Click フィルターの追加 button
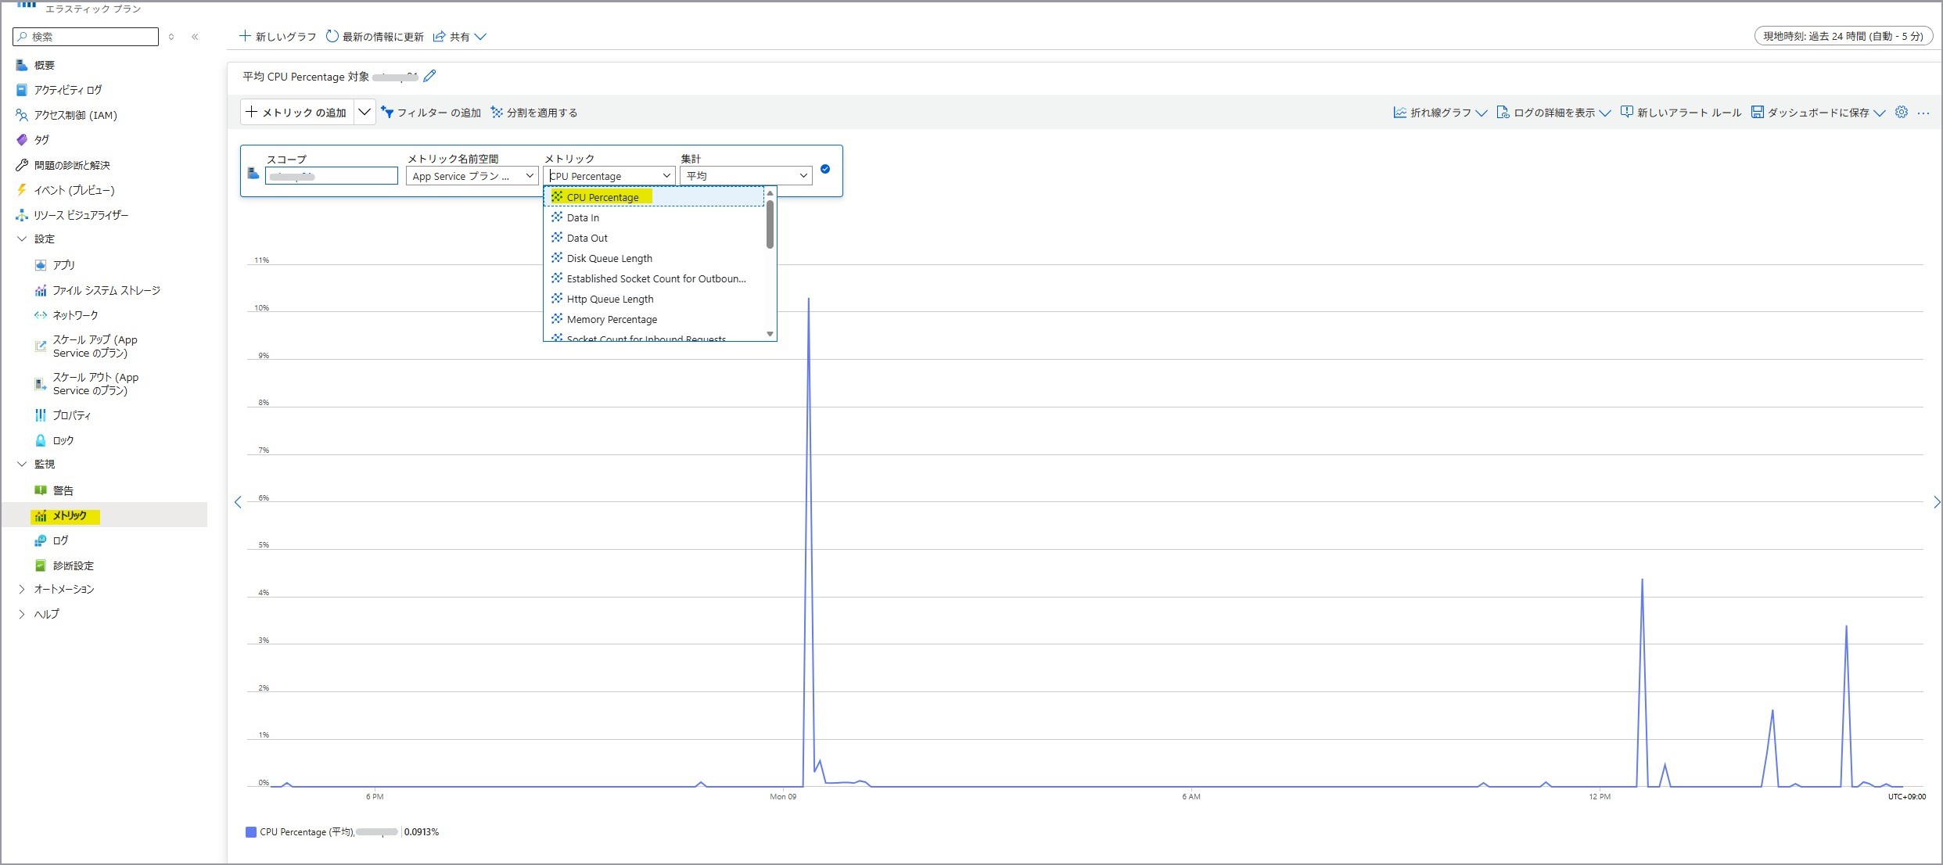The height and width of the screenshot is (865, 1943). (431, 113)
